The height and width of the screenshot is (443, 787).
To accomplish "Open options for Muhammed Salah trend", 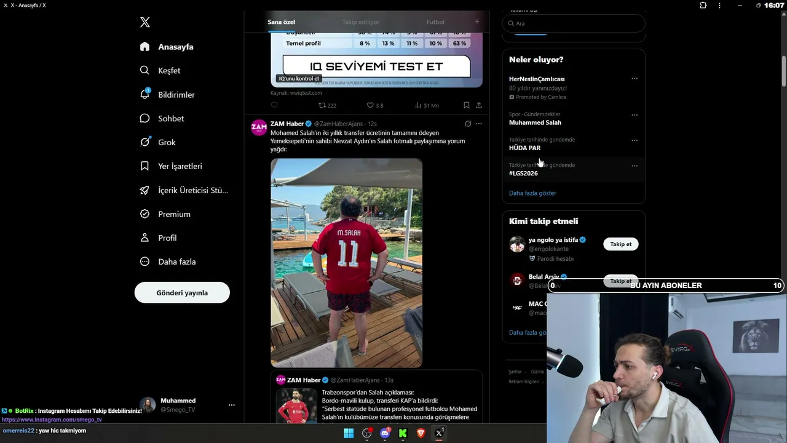I will [635, 115].
